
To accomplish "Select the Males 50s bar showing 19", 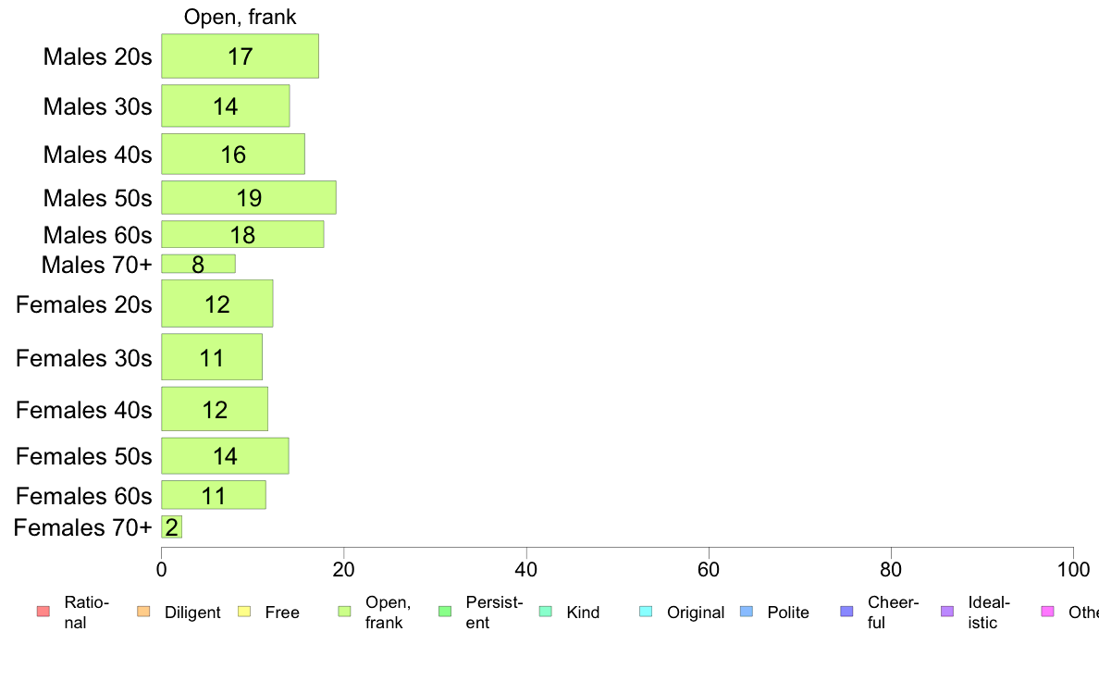I will pyautogui.click(x=249, y=198).
